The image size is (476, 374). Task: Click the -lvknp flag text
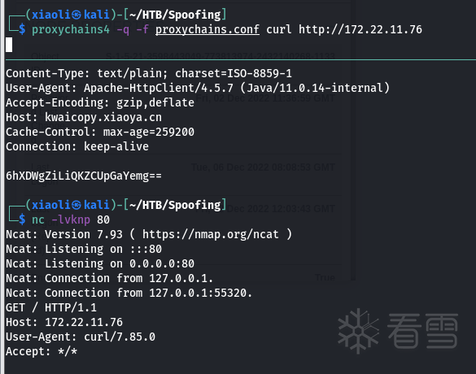[71, 220]
